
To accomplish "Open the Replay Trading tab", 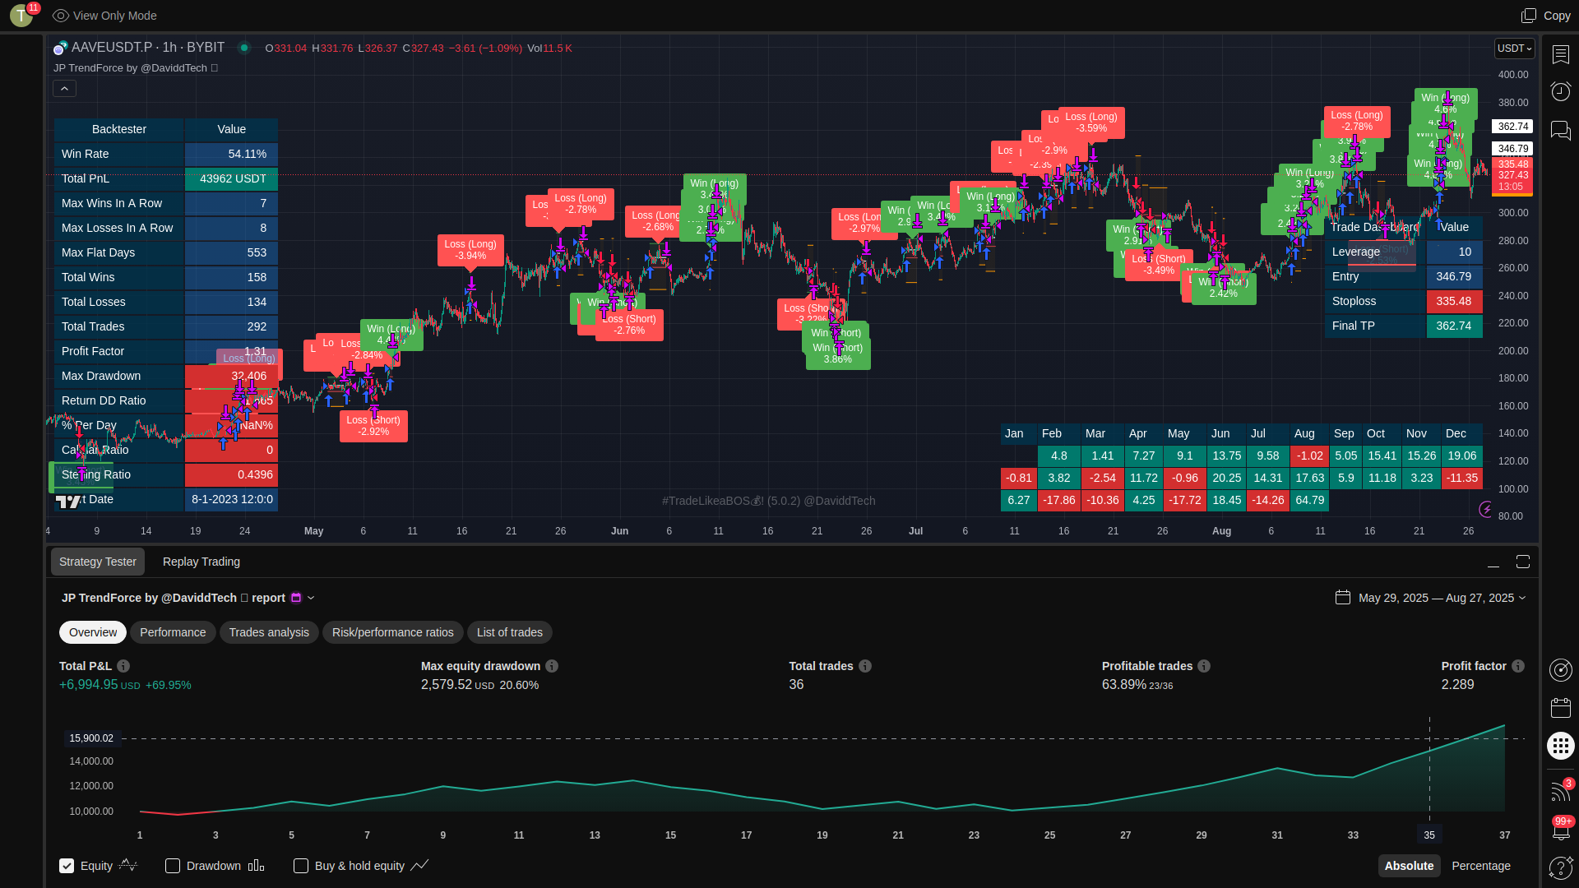I will (x=201, y=562).
